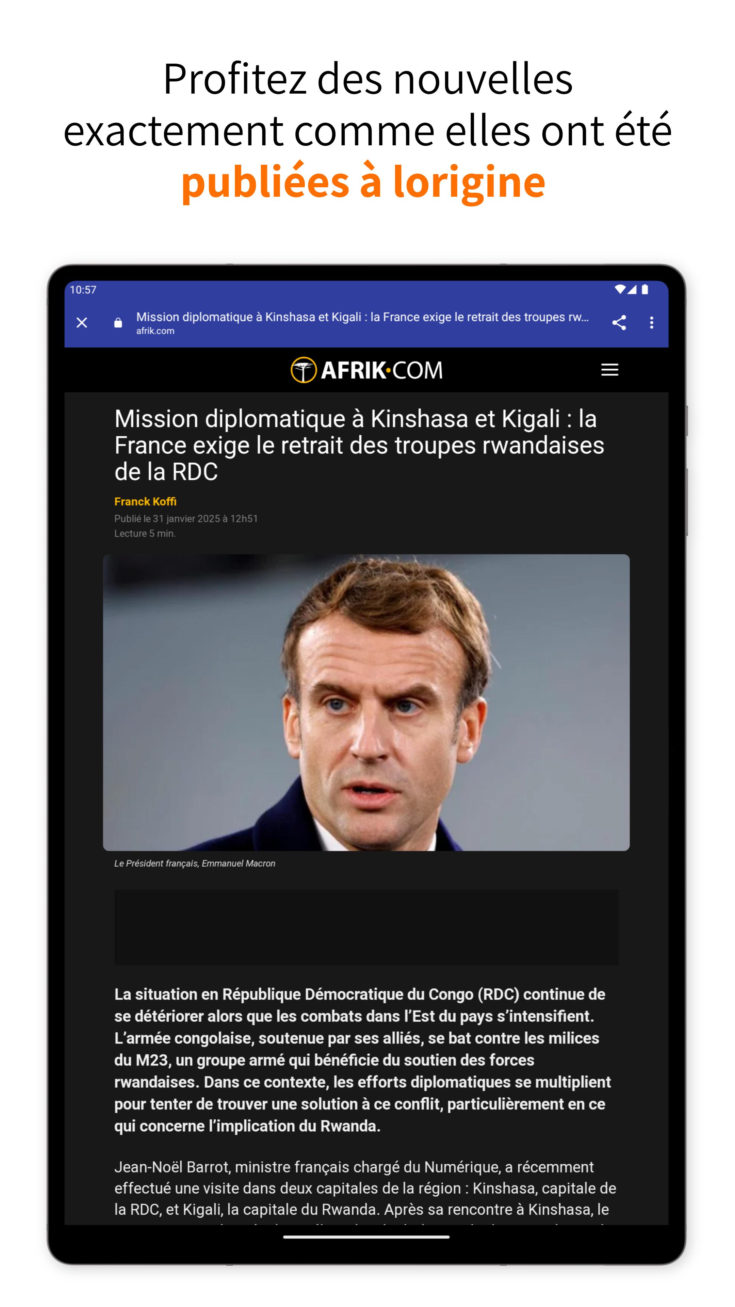Open the three-dot overflow menu
Screen dimensions: 735x1307
(x=652, y=323)
